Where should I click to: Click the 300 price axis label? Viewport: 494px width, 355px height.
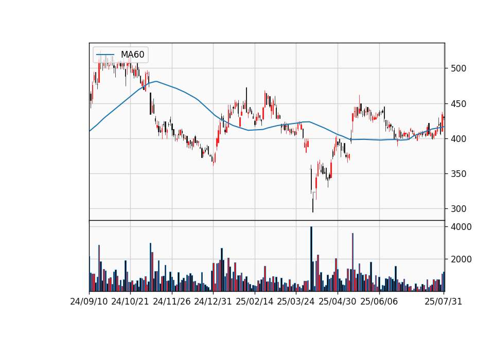(x=458, y=208)
